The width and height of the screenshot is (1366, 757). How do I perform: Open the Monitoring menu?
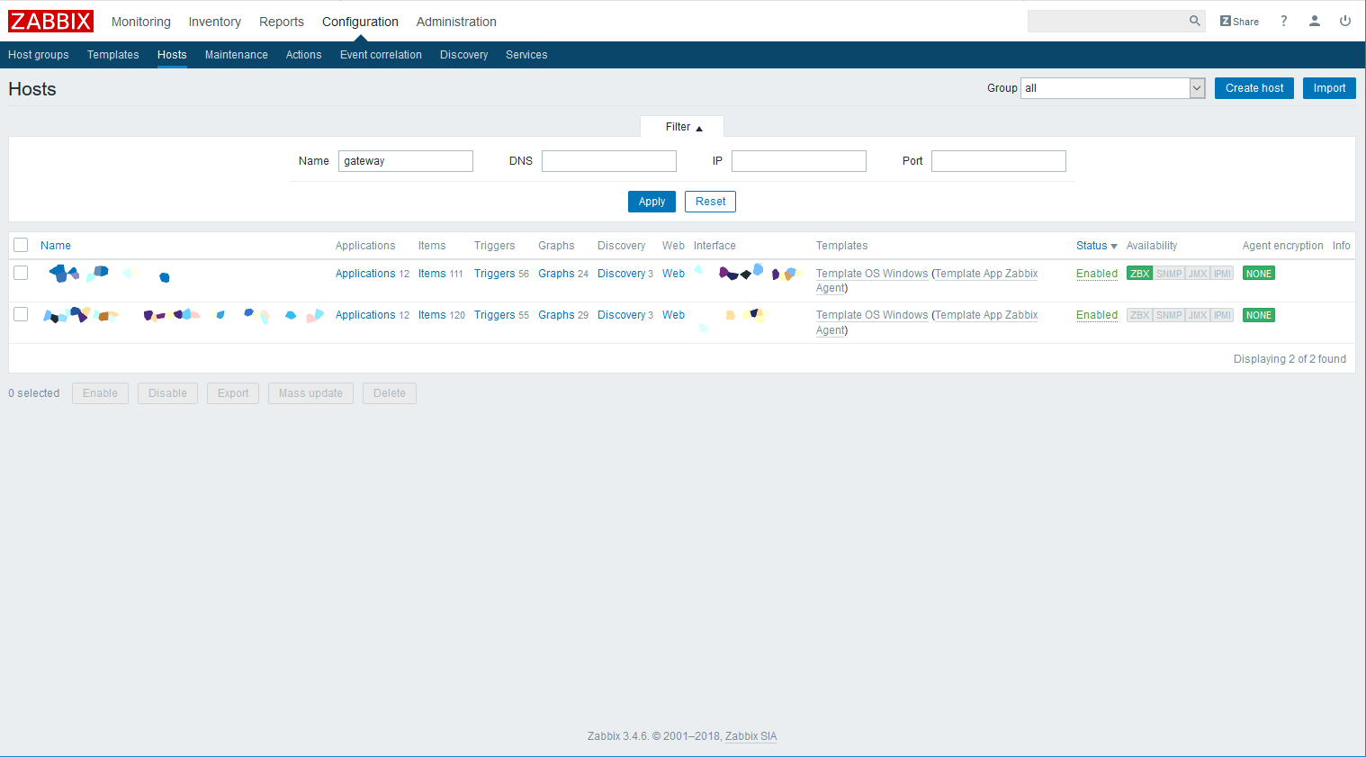(140, 22)
